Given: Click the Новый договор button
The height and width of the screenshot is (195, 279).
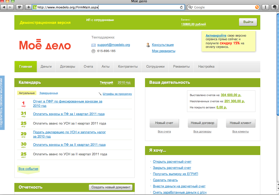Looking at the screenshot, I should coord(202,123).
